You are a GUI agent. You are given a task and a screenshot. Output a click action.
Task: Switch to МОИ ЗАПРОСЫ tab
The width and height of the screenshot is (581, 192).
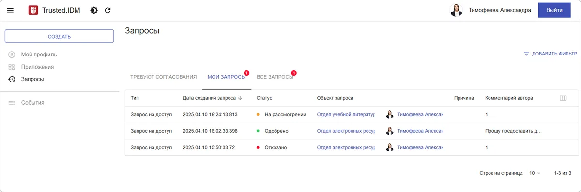point(227,77)
